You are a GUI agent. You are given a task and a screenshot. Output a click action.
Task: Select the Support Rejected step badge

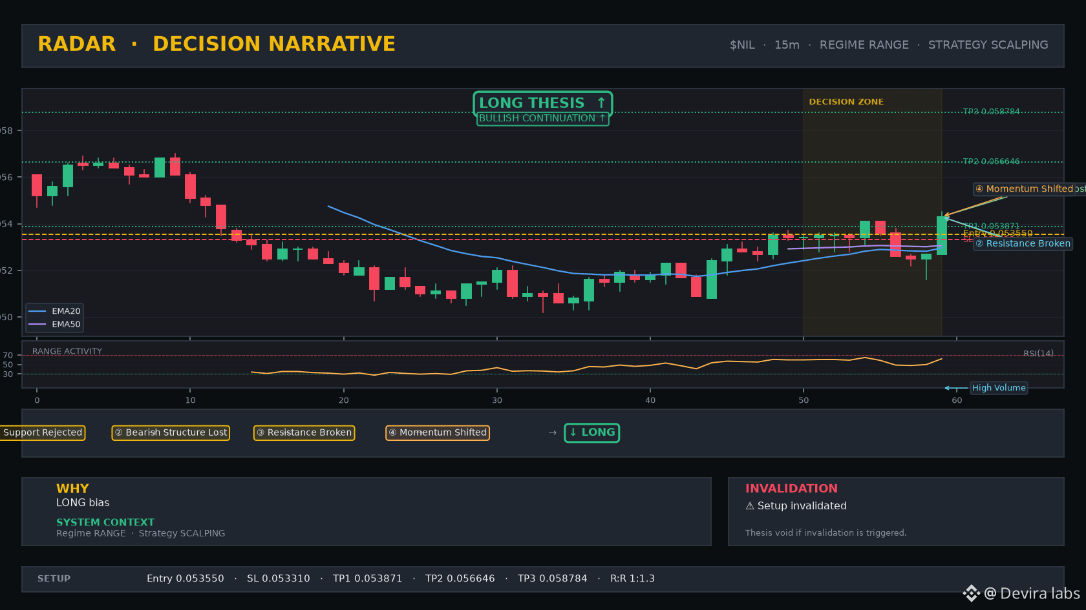coord(43,432)
